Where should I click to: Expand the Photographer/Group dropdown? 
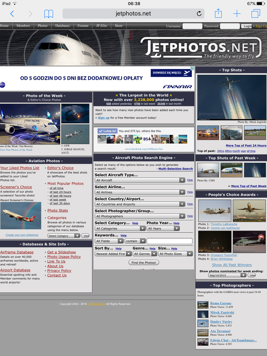tap(140, 216)
